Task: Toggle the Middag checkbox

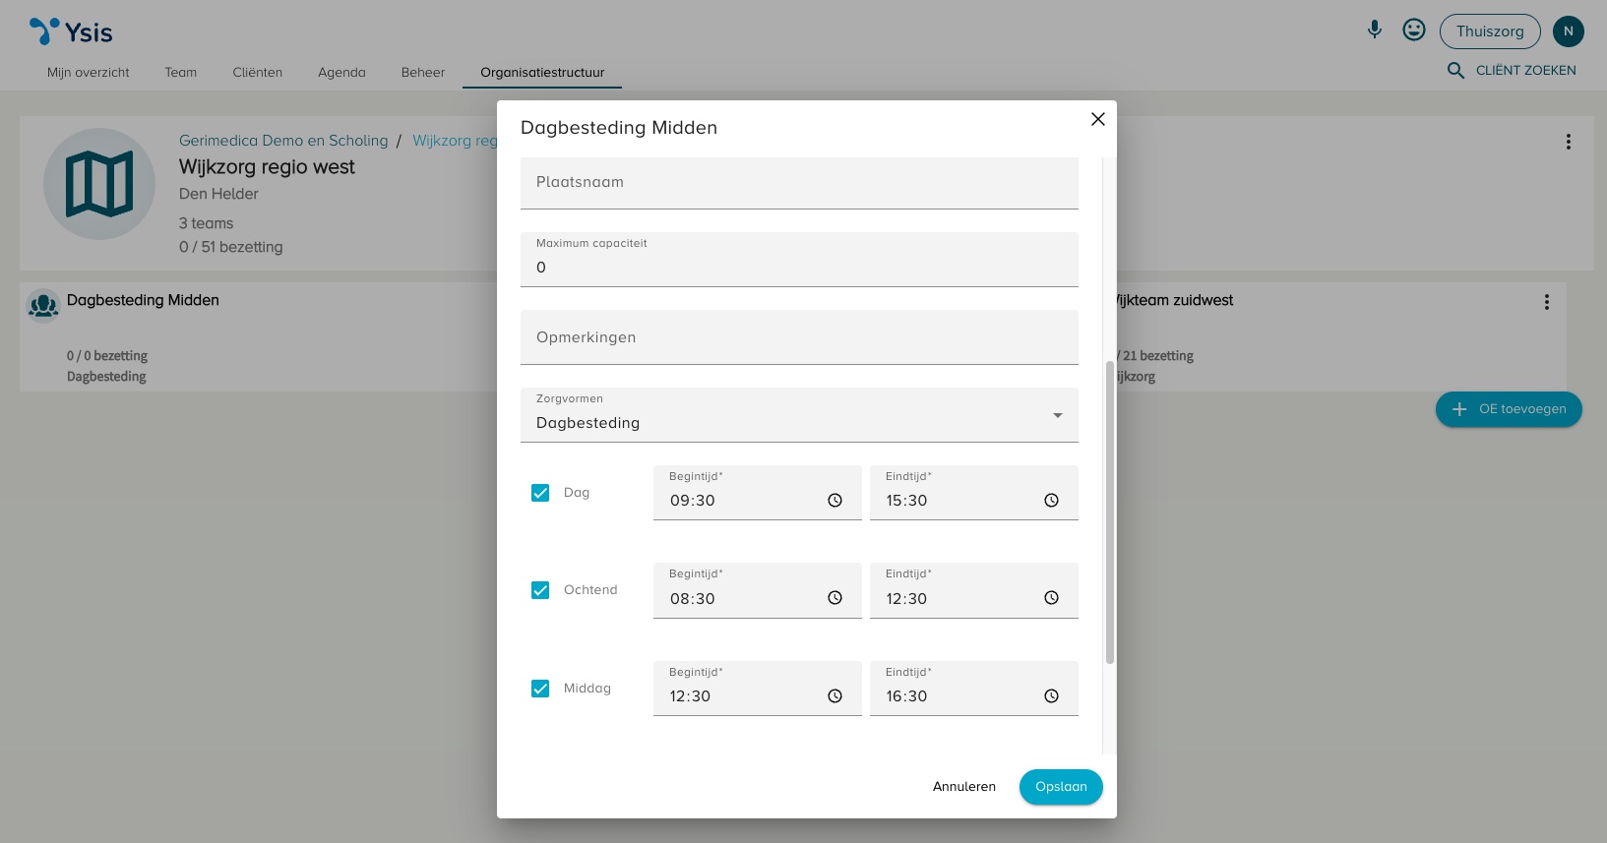Action: click(540, 689)
